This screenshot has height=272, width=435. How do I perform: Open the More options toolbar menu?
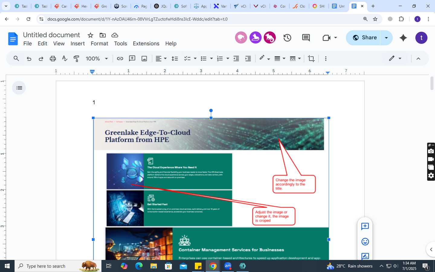pyautogui.click(x=326, y=59)
